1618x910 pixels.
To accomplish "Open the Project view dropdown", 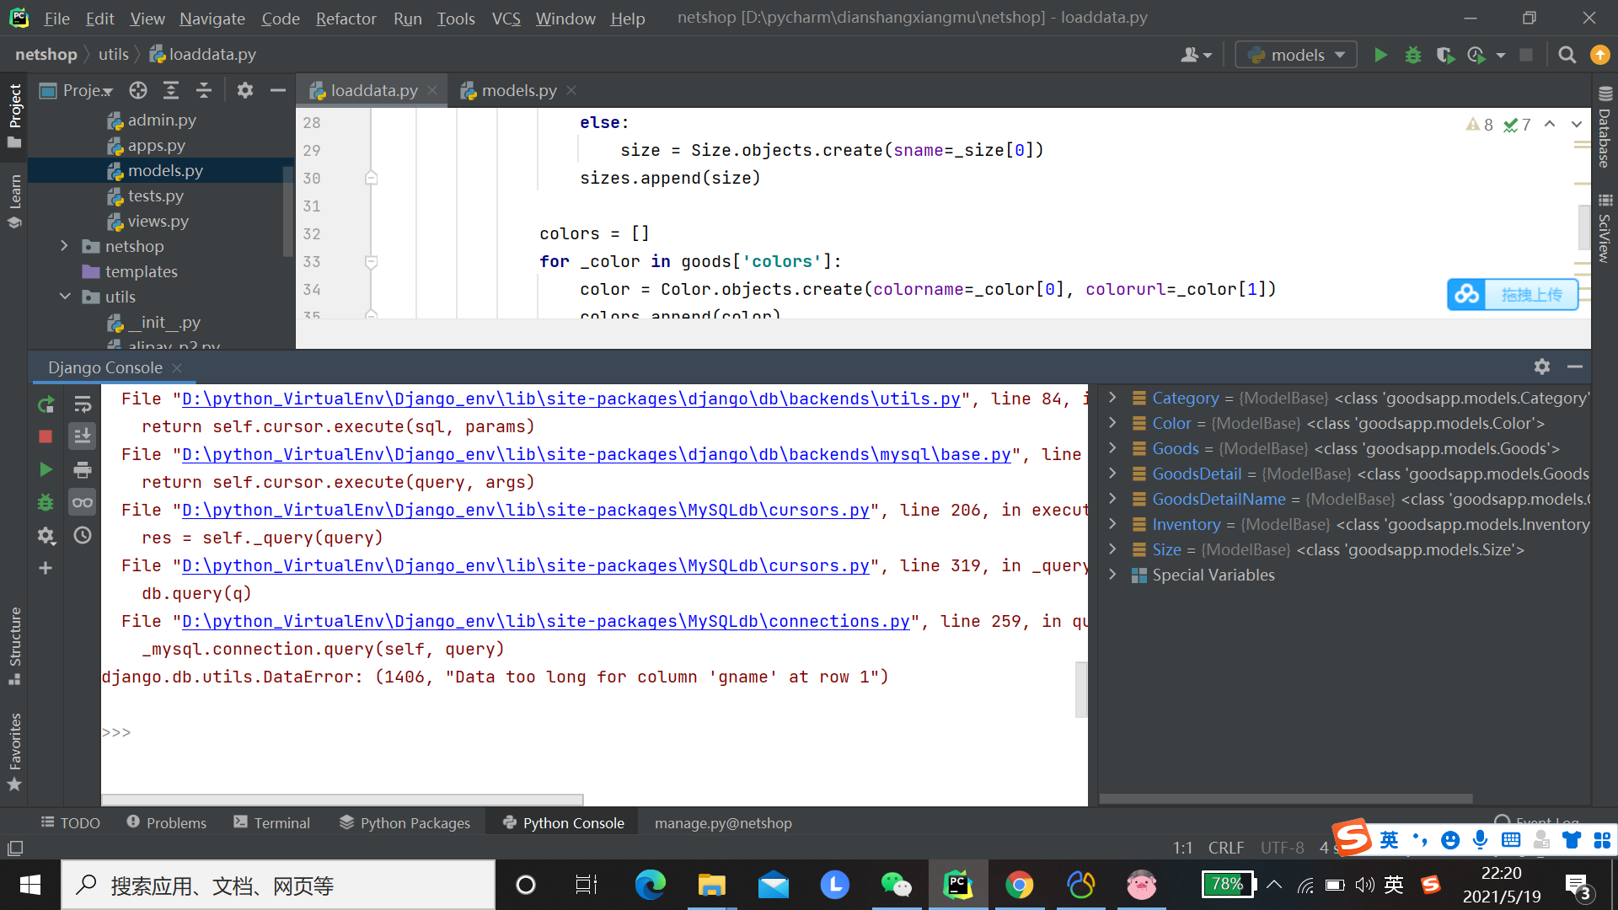I will [x=77, y=90].
